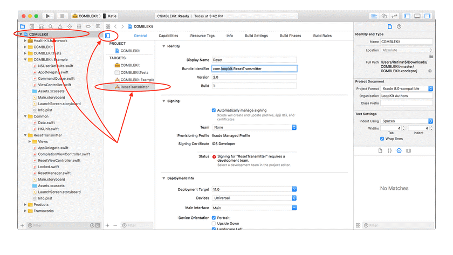The width and height of the screenshot is (453, 255).
Task: Switch to the Build Phases tab
Action: pos(290,36)
